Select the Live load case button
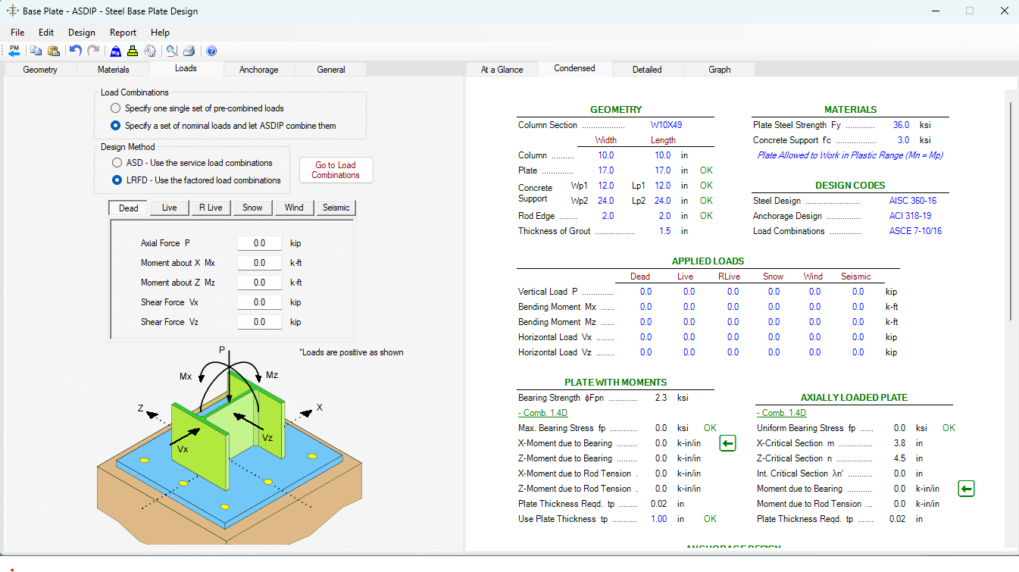 [170, 208]
